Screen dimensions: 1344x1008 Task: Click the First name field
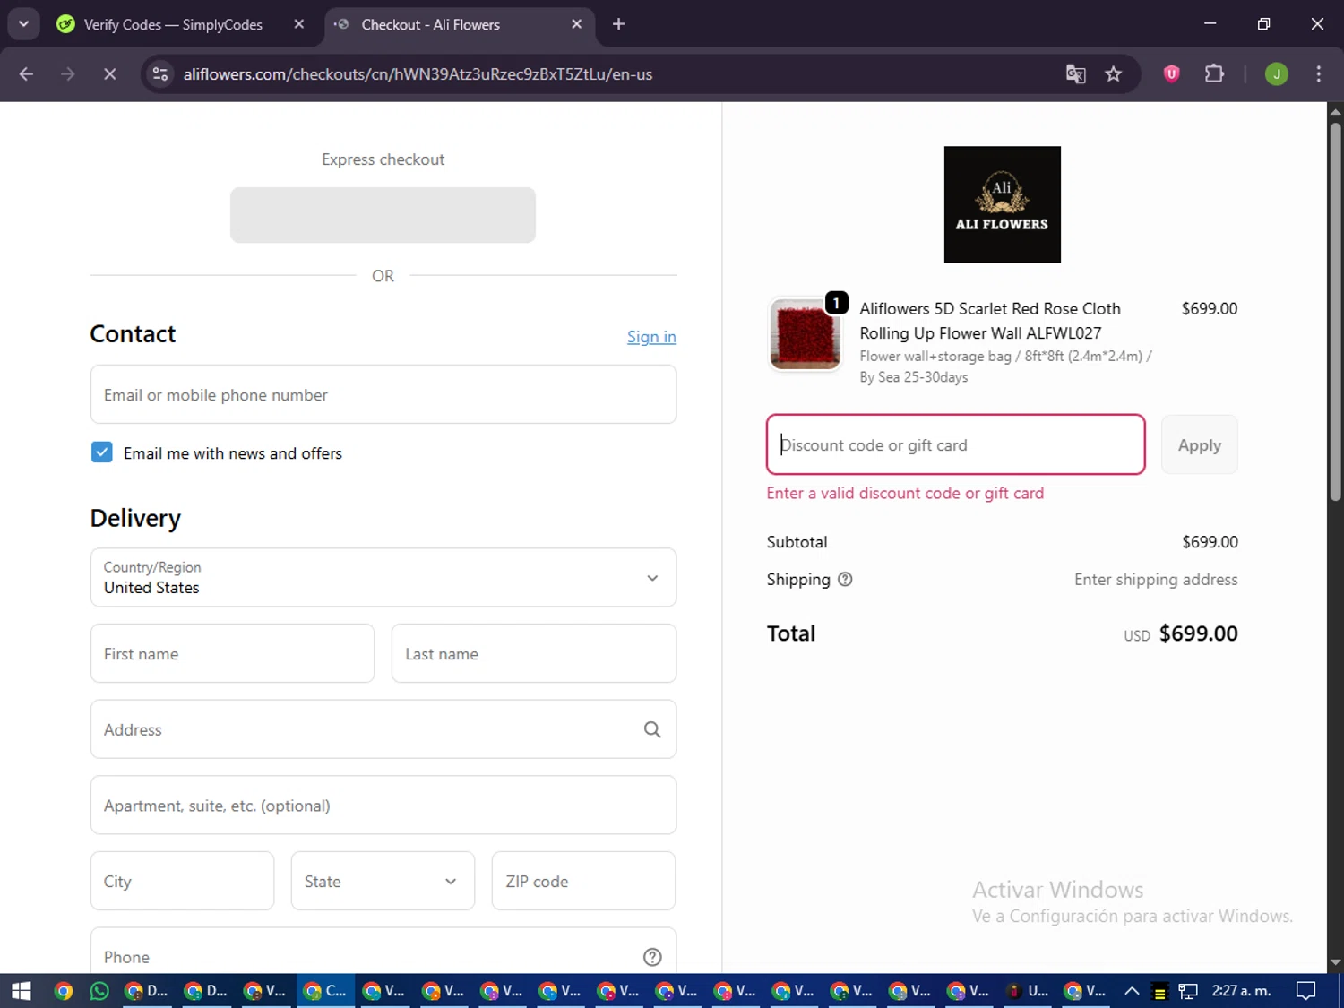232,653
